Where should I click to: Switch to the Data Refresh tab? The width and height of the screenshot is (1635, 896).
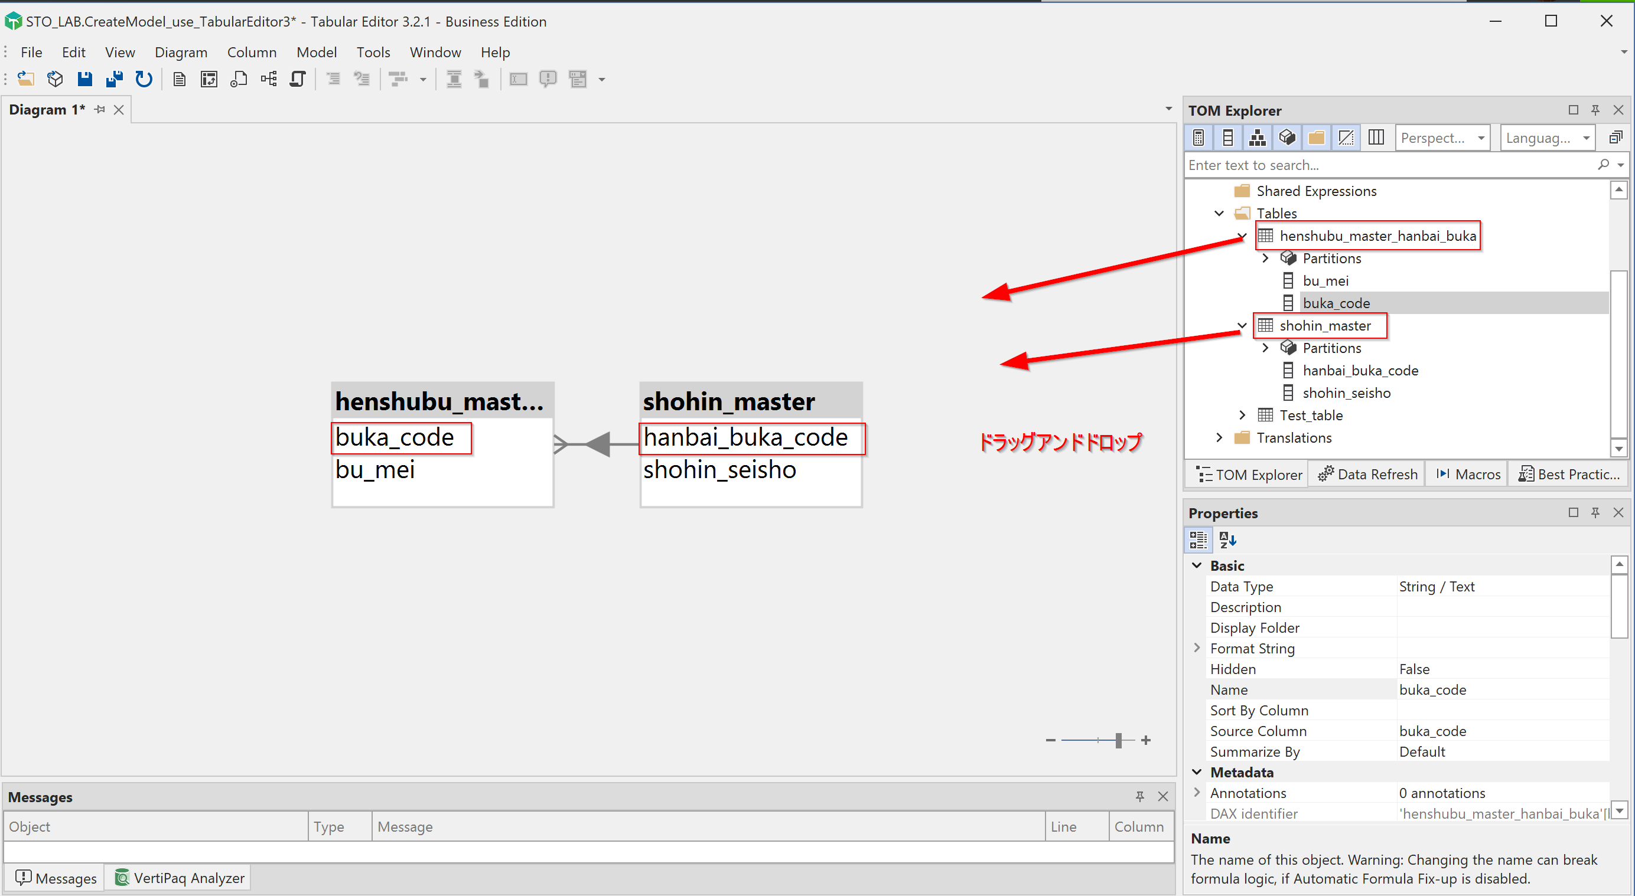[1367, 475]
